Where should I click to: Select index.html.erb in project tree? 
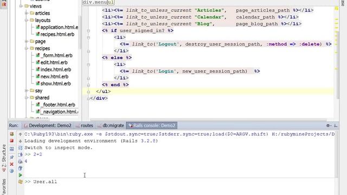click(56, 69)
